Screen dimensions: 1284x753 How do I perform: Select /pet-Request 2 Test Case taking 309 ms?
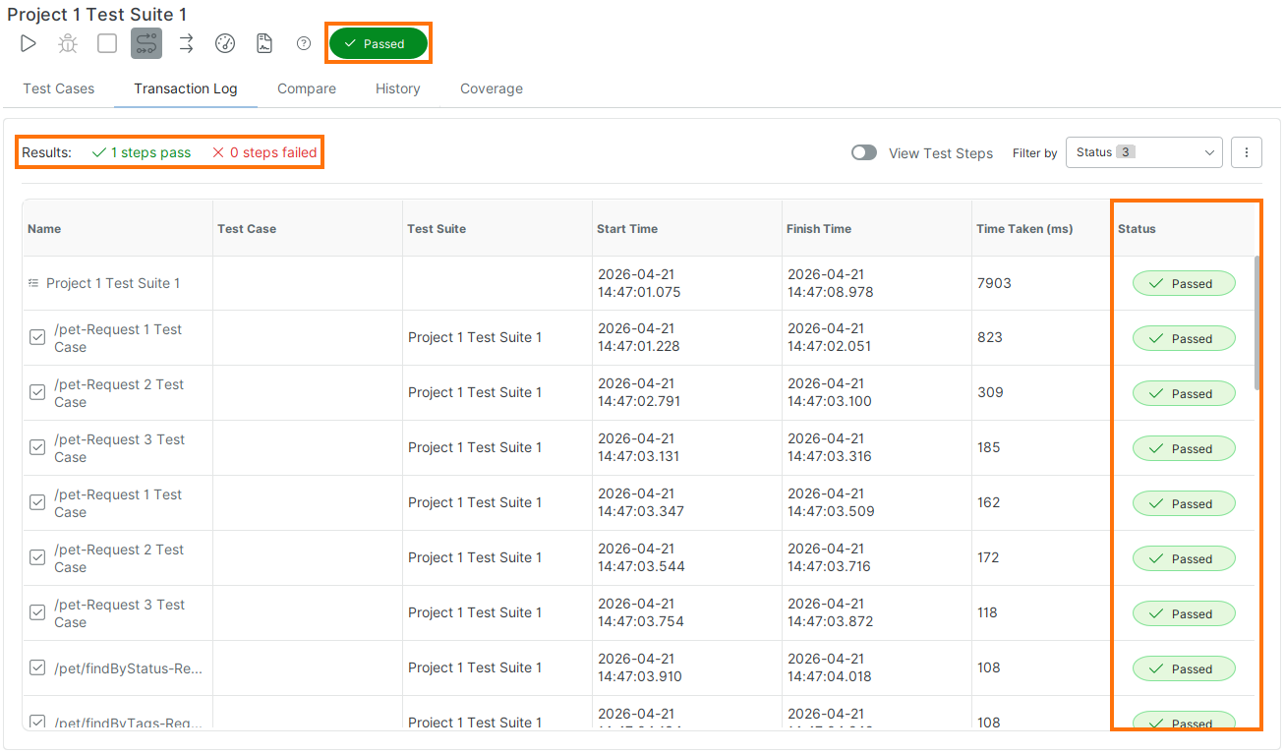pos(119,393)
